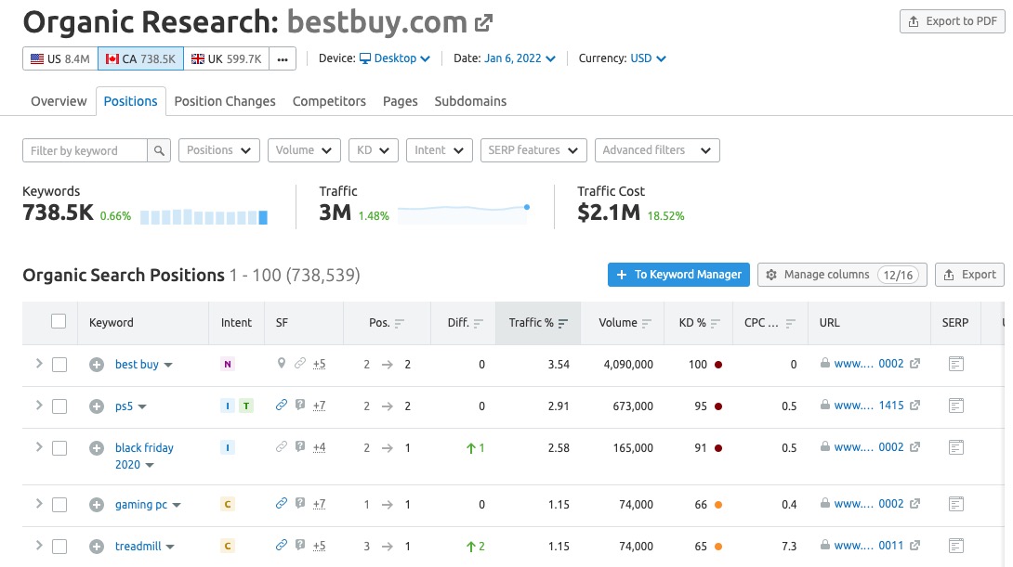Click the plus icon next to 'ps5' keyword
Viewport: 1013px width, 567px height.
[97, 406]
